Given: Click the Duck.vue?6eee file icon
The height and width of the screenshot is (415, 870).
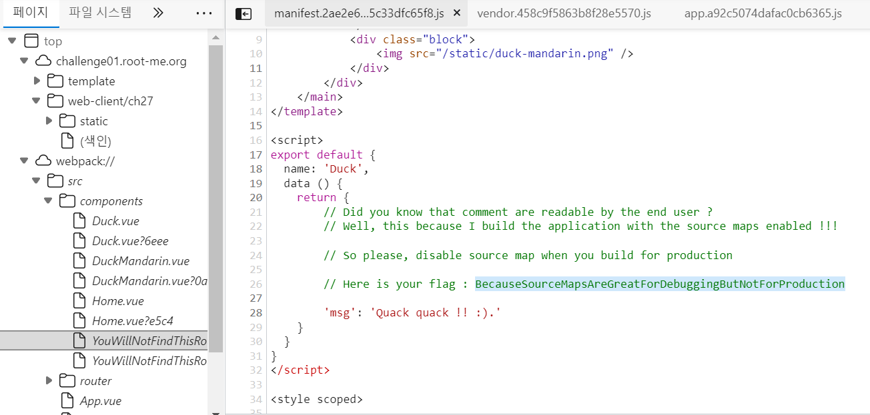Looking at the screenshot, I should click(79, 241).
